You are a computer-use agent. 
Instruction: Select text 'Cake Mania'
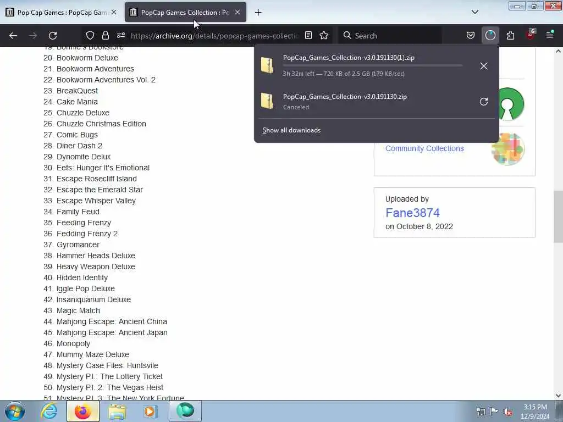[x=77, y=102]
